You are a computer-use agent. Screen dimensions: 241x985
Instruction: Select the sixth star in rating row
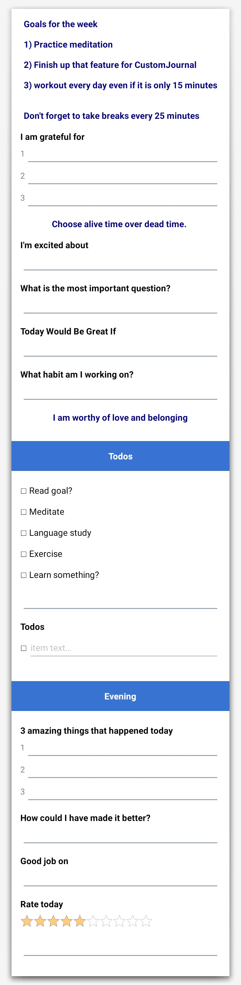(x=93, y=921)
